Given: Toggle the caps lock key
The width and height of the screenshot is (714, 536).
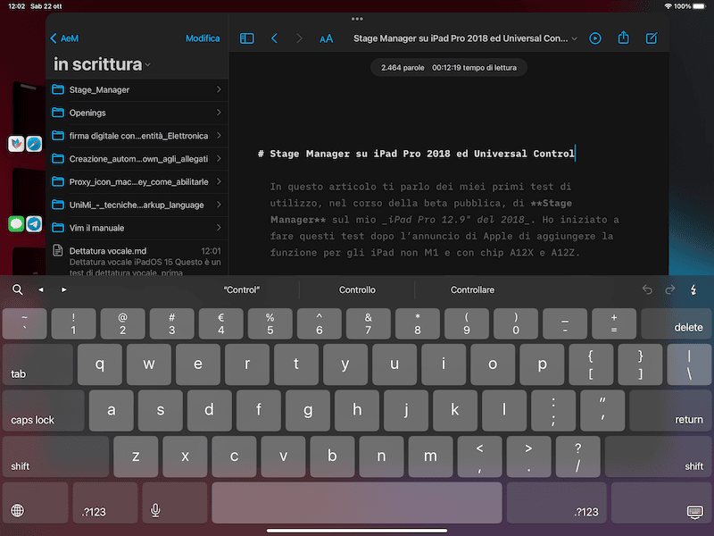Looking at the screenshot, I should point(43,410).
